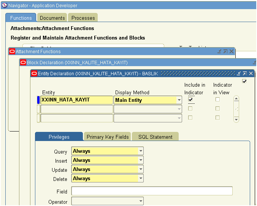Viewport: 257px width, 206px height.
Task: Open the SQL Statement tab
Action: tap(155, 137)
